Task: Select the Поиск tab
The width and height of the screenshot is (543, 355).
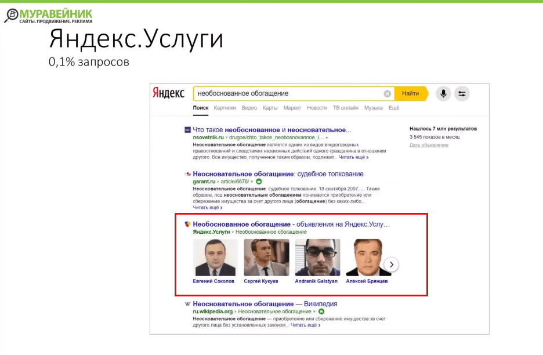Action: click(x=201, y=108)
